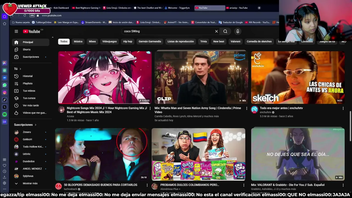Open new browser tab with plus button

coord(259,8)
